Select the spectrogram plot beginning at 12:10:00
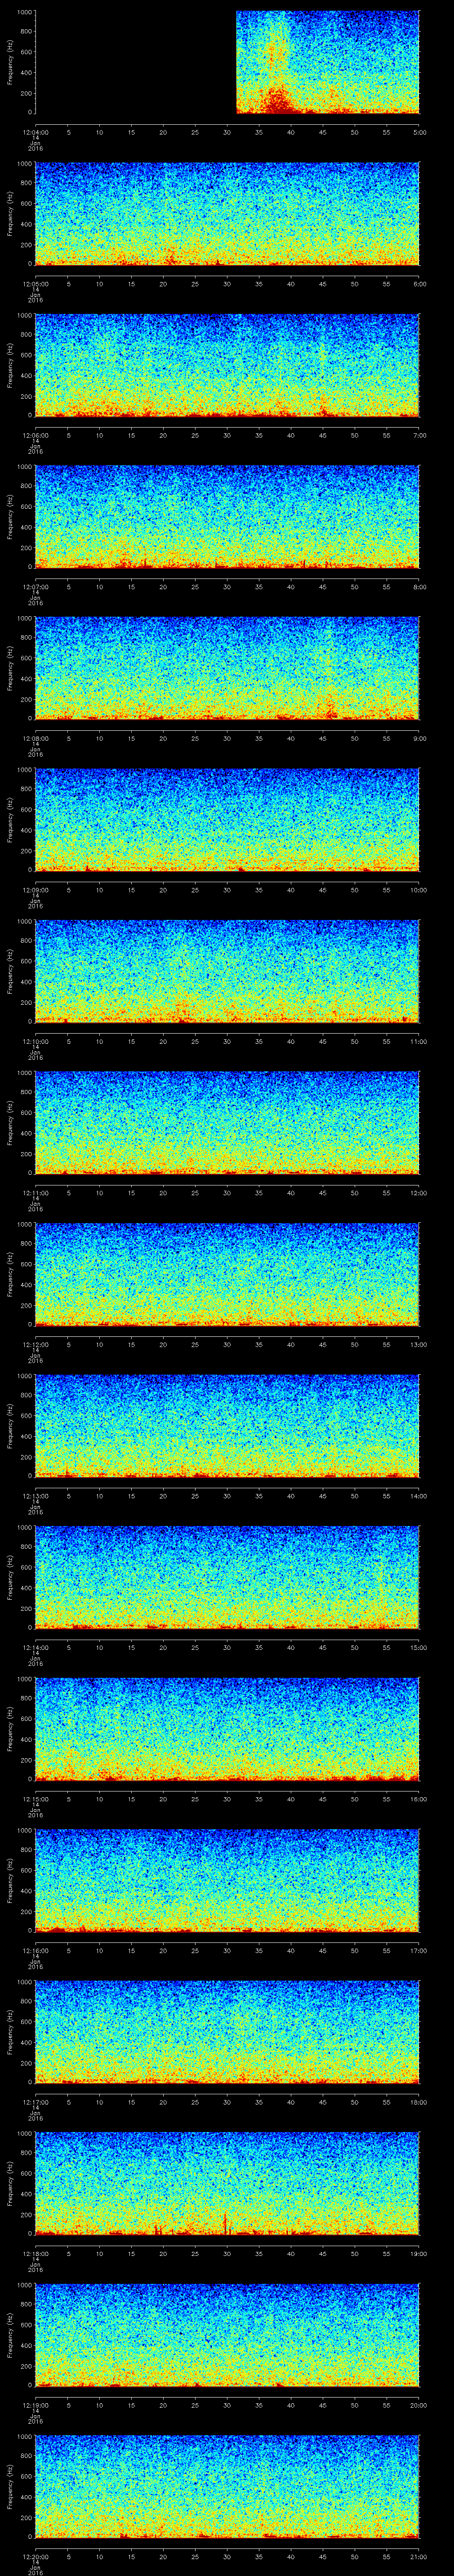Viewport: 454px width, 2576px height. point(227,971)
